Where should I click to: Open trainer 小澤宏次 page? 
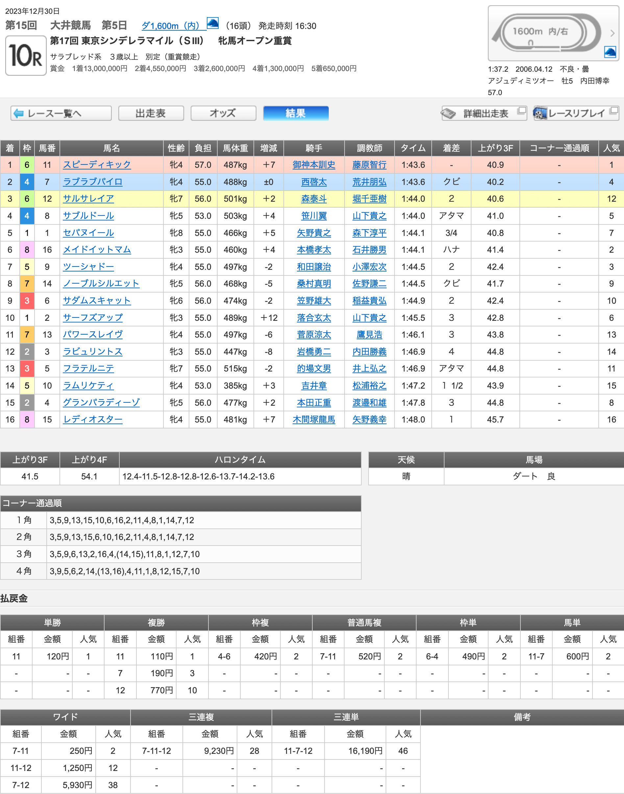369,267
